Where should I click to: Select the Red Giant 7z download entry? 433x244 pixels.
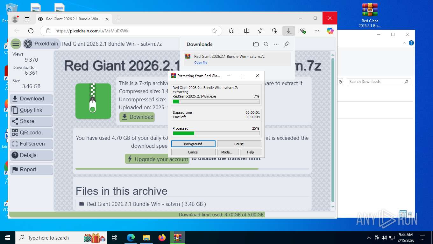pos(238,59)
